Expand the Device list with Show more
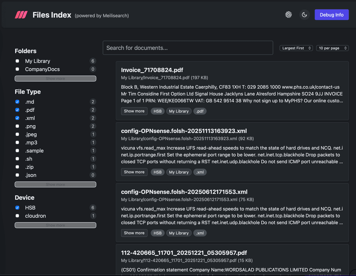The width and height of the screenshot is (356, 276). 55,225
